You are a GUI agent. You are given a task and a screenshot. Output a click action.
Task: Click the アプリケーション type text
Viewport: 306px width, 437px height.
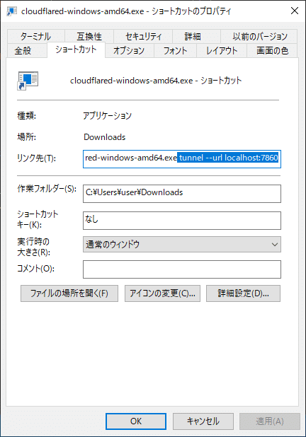[x=107, y=116]
